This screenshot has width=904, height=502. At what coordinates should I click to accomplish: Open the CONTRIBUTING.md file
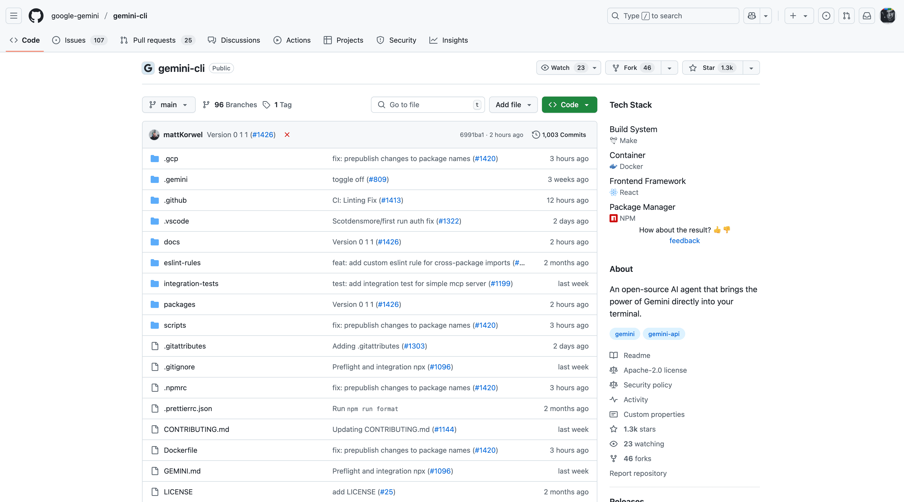[x=196, y=429]
